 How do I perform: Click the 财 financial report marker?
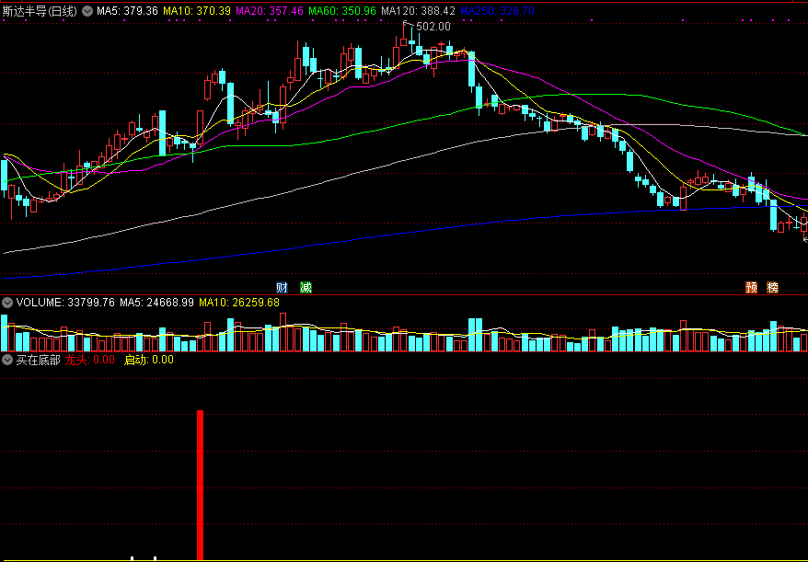[282, 288]
